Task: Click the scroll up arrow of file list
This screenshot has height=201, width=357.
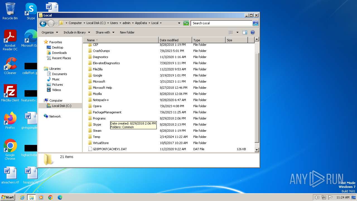Action: pos(257,39)
